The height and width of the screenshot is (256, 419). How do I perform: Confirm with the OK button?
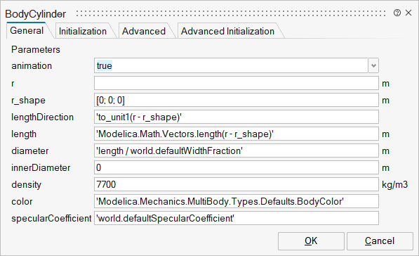(311, 241)
